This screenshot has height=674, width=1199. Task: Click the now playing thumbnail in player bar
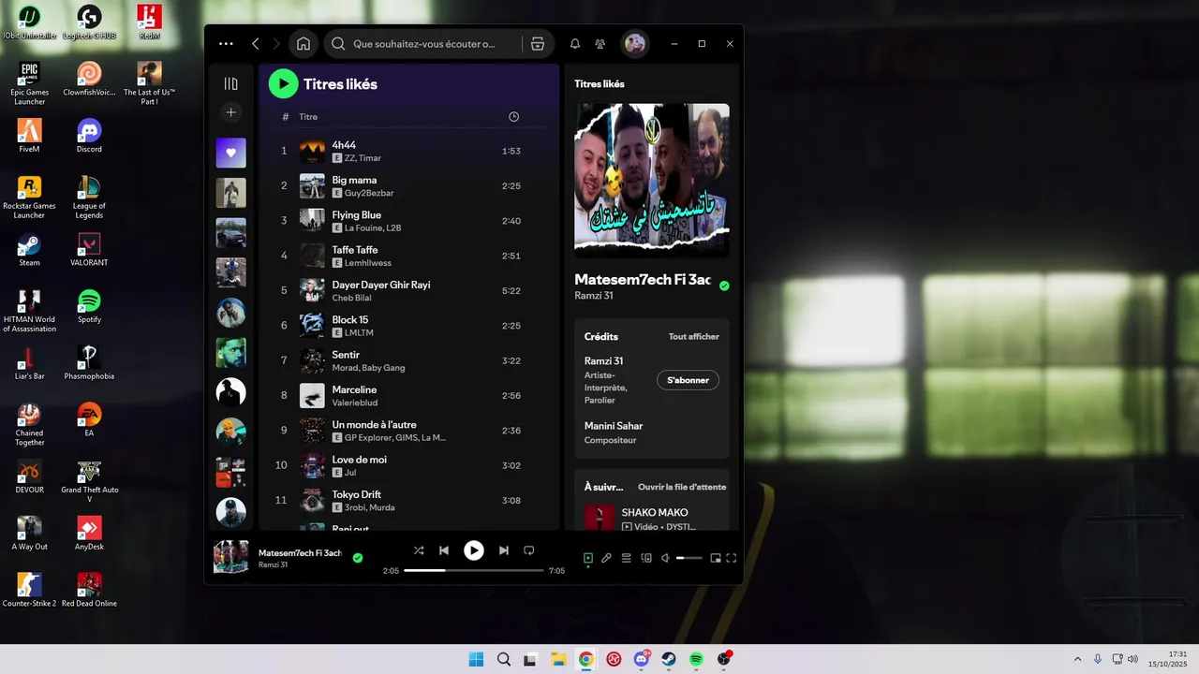[231, 557]
